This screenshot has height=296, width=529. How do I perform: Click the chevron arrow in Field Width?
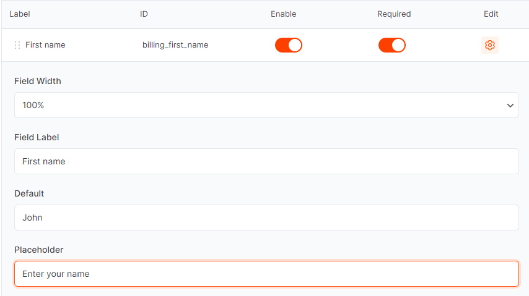(x=510, y=106)
